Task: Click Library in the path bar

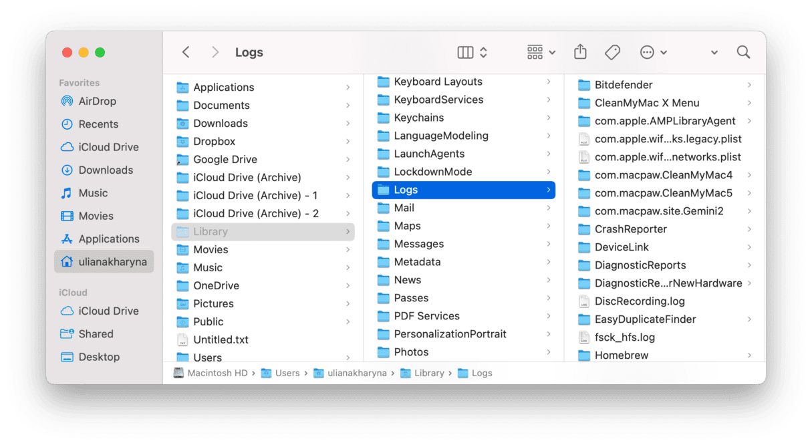Action: pyautogui.click(x=422, y=374)
